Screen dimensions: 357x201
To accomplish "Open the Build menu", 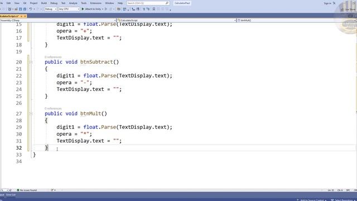I will click(44, 3).
